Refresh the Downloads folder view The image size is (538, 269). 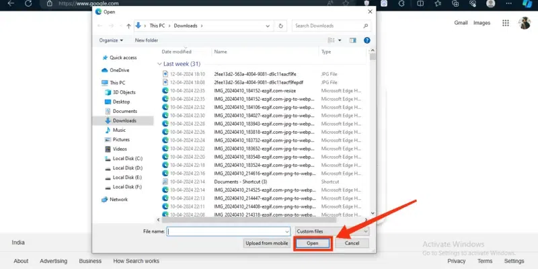280,26
